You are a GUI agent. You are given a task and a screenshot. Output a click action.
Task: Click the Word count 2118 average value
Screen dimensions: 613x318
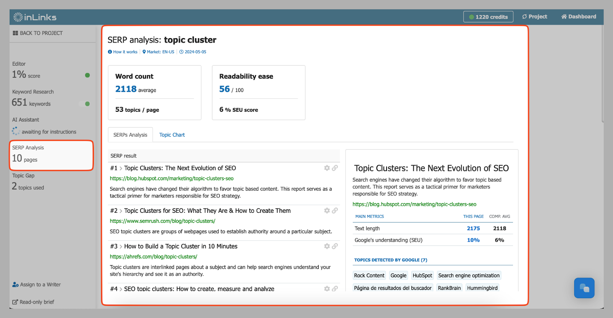point(136,89)
